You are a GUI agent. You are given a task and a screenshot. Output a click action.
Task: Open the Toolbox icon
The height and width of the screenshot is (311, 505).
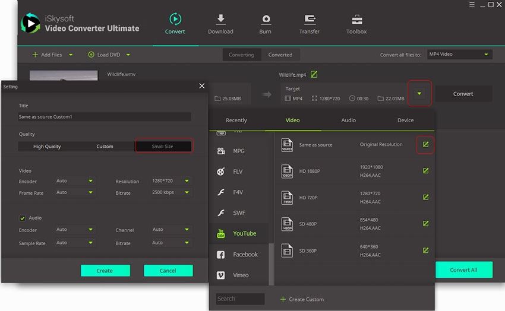[x=356, y=19]
